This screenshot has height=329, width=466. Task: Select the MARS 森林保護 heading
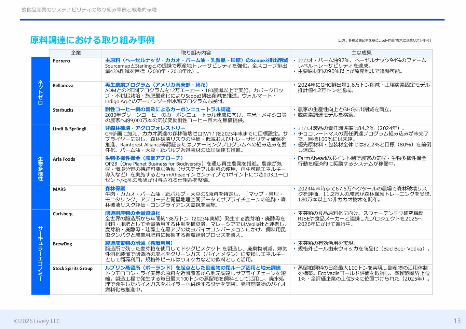tap(115, 188)
